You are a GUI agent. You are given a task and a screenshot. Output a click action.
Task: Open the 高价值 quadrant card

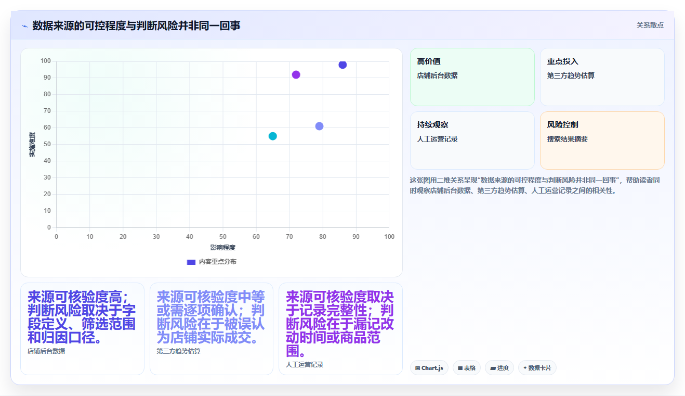(472, 77)
